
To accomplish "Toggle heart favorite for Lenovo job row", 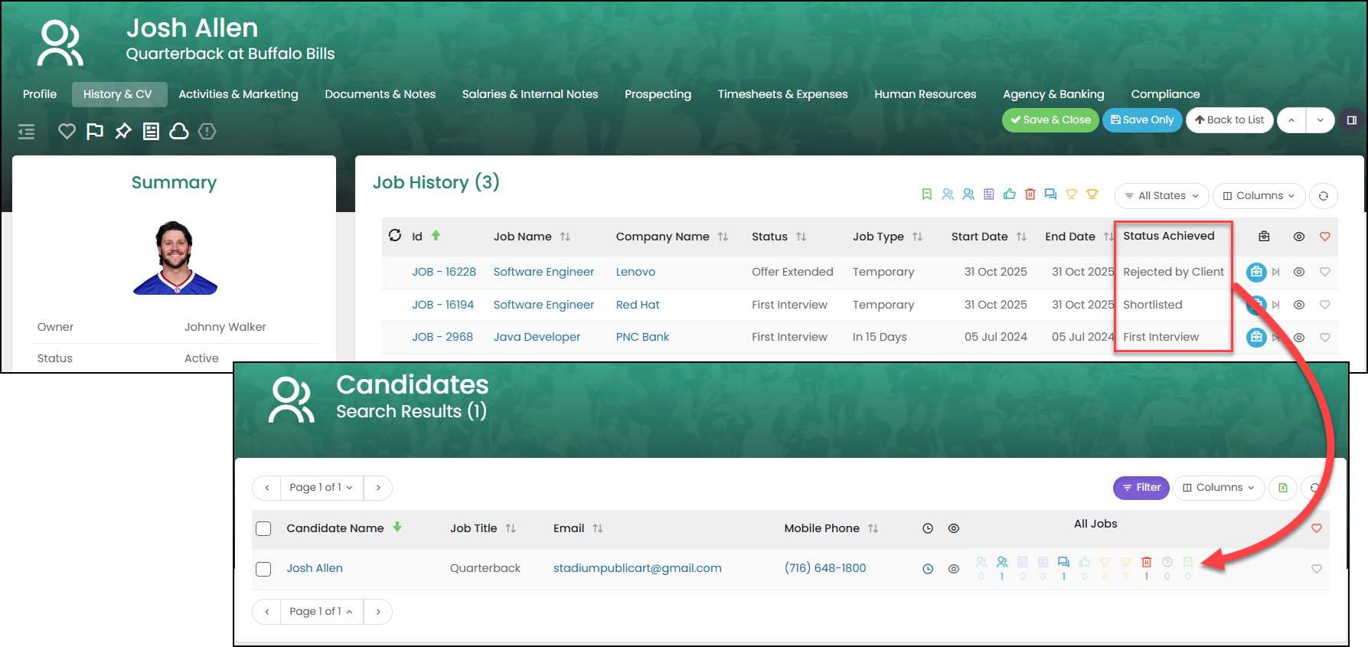I will point(1325,272).
